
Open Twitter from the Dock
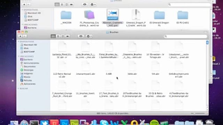coord(44,123)
